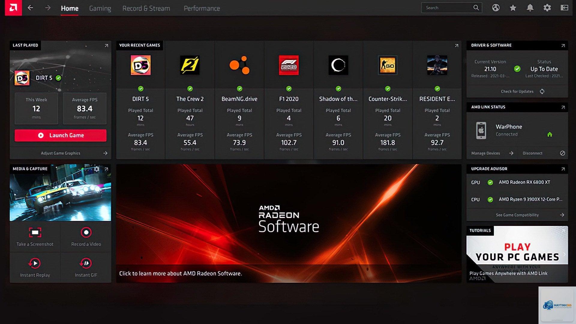The image size is (576, 324).
Task: Click the BeamNG.drive game icon
Action: [x=239, y=65]
